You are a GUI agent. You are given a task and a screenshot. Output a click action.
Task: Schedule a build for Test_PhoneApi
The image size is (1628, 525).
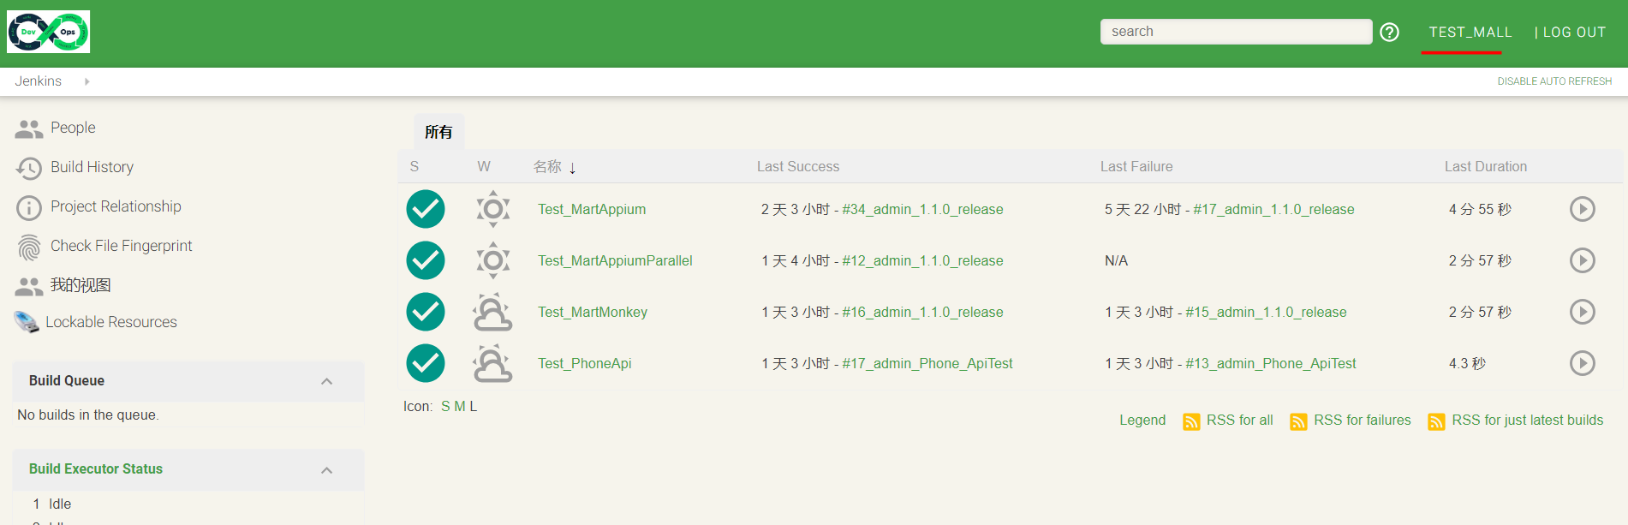click(x=1581, y=363)
